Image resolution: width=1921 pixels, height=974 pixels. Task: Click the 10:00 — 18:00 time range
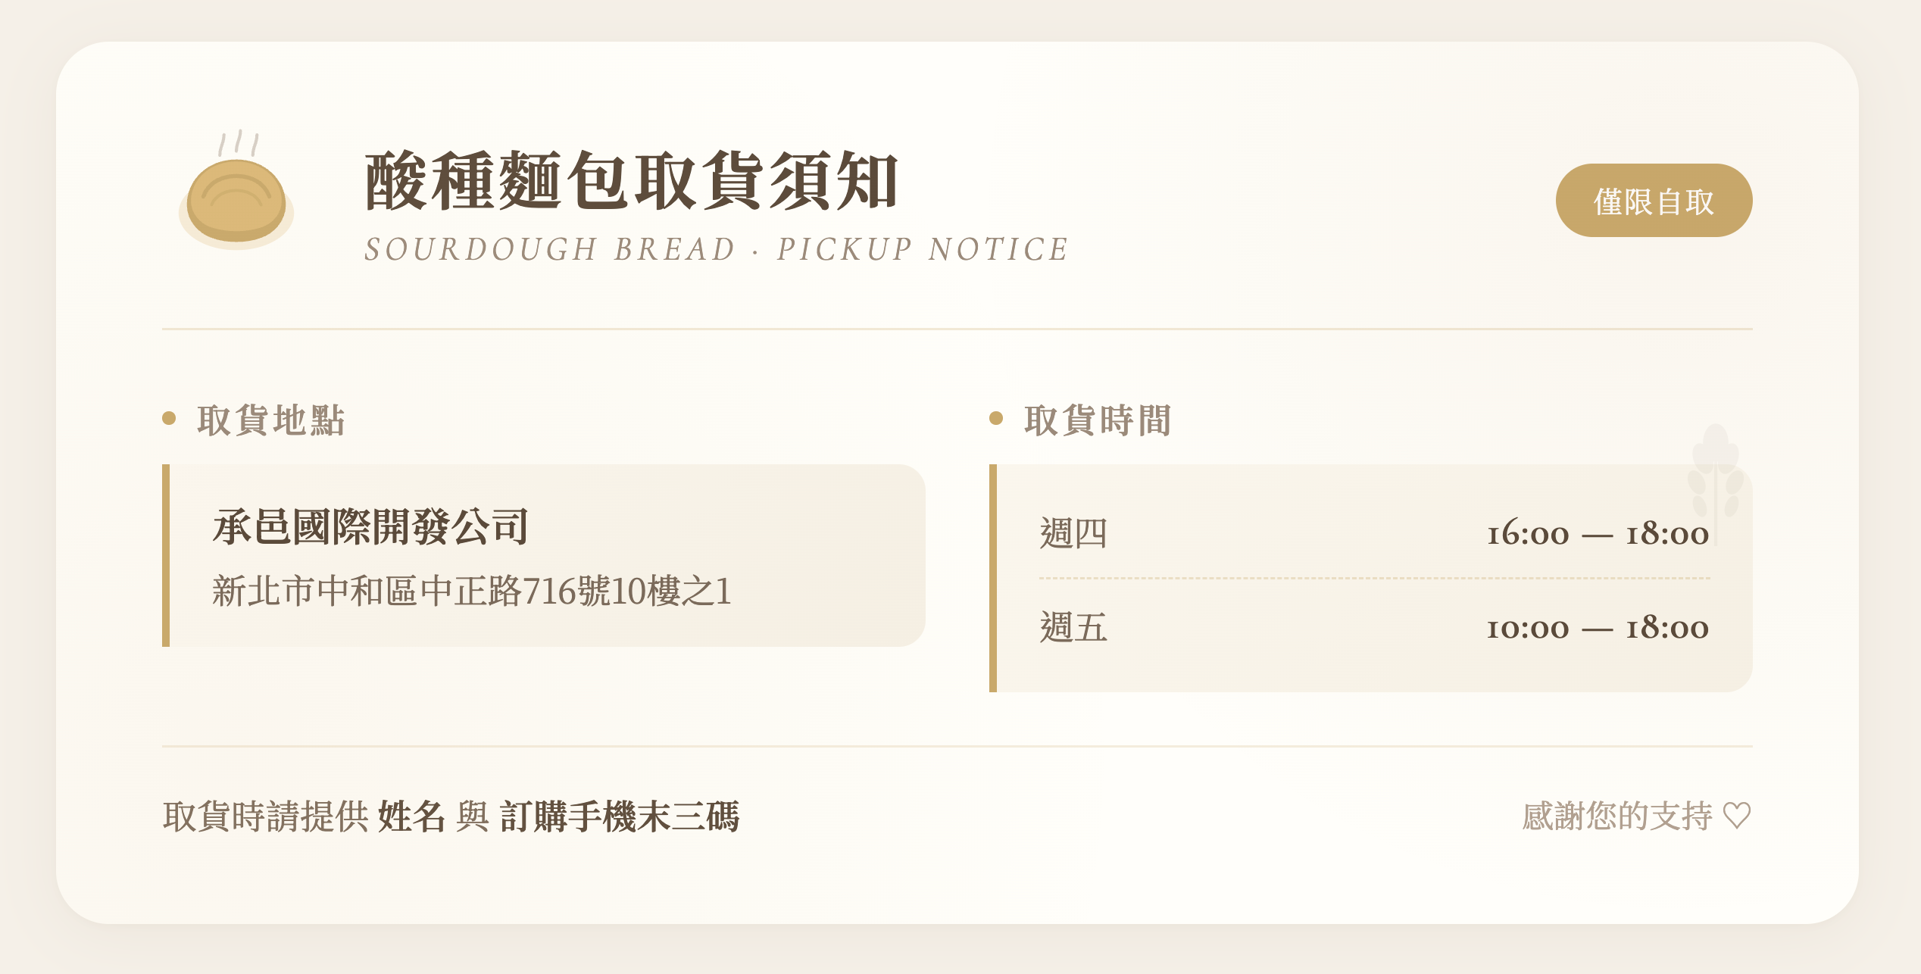1598,628
